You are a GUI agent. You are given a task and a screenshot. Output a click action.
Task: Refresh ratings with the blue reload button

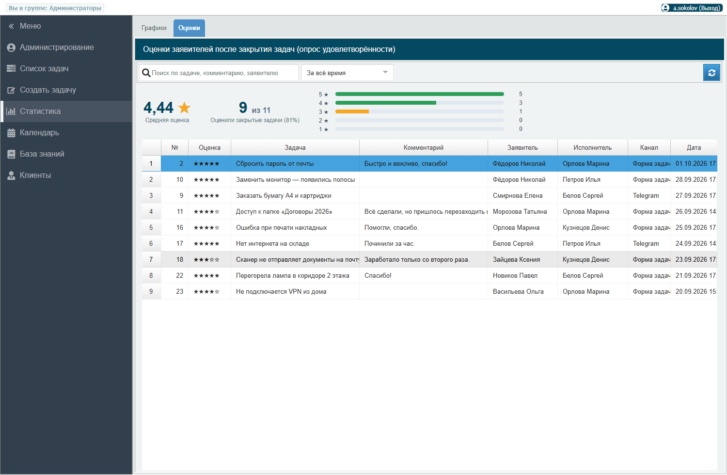(711, 73)
